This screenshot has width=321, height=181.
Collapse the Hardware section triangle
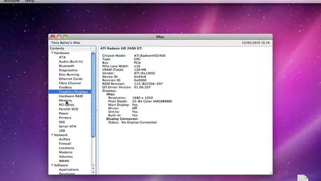(x=52, y=53)
